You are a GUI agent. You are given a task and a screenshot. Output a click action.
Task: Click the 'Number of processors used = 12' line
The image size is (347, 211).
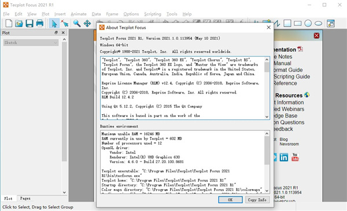coord(131,143)
